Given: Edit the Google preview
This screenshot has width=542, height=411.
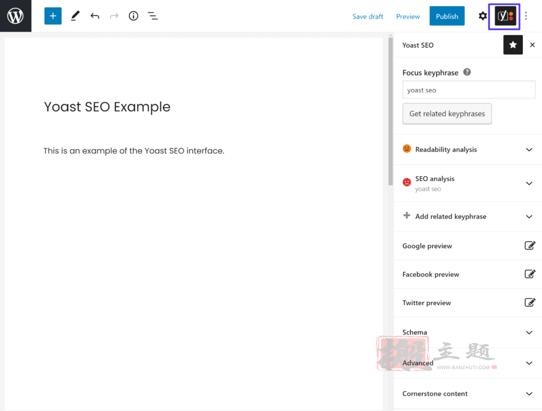Looking at the screenshot, I should click(530, 245).
